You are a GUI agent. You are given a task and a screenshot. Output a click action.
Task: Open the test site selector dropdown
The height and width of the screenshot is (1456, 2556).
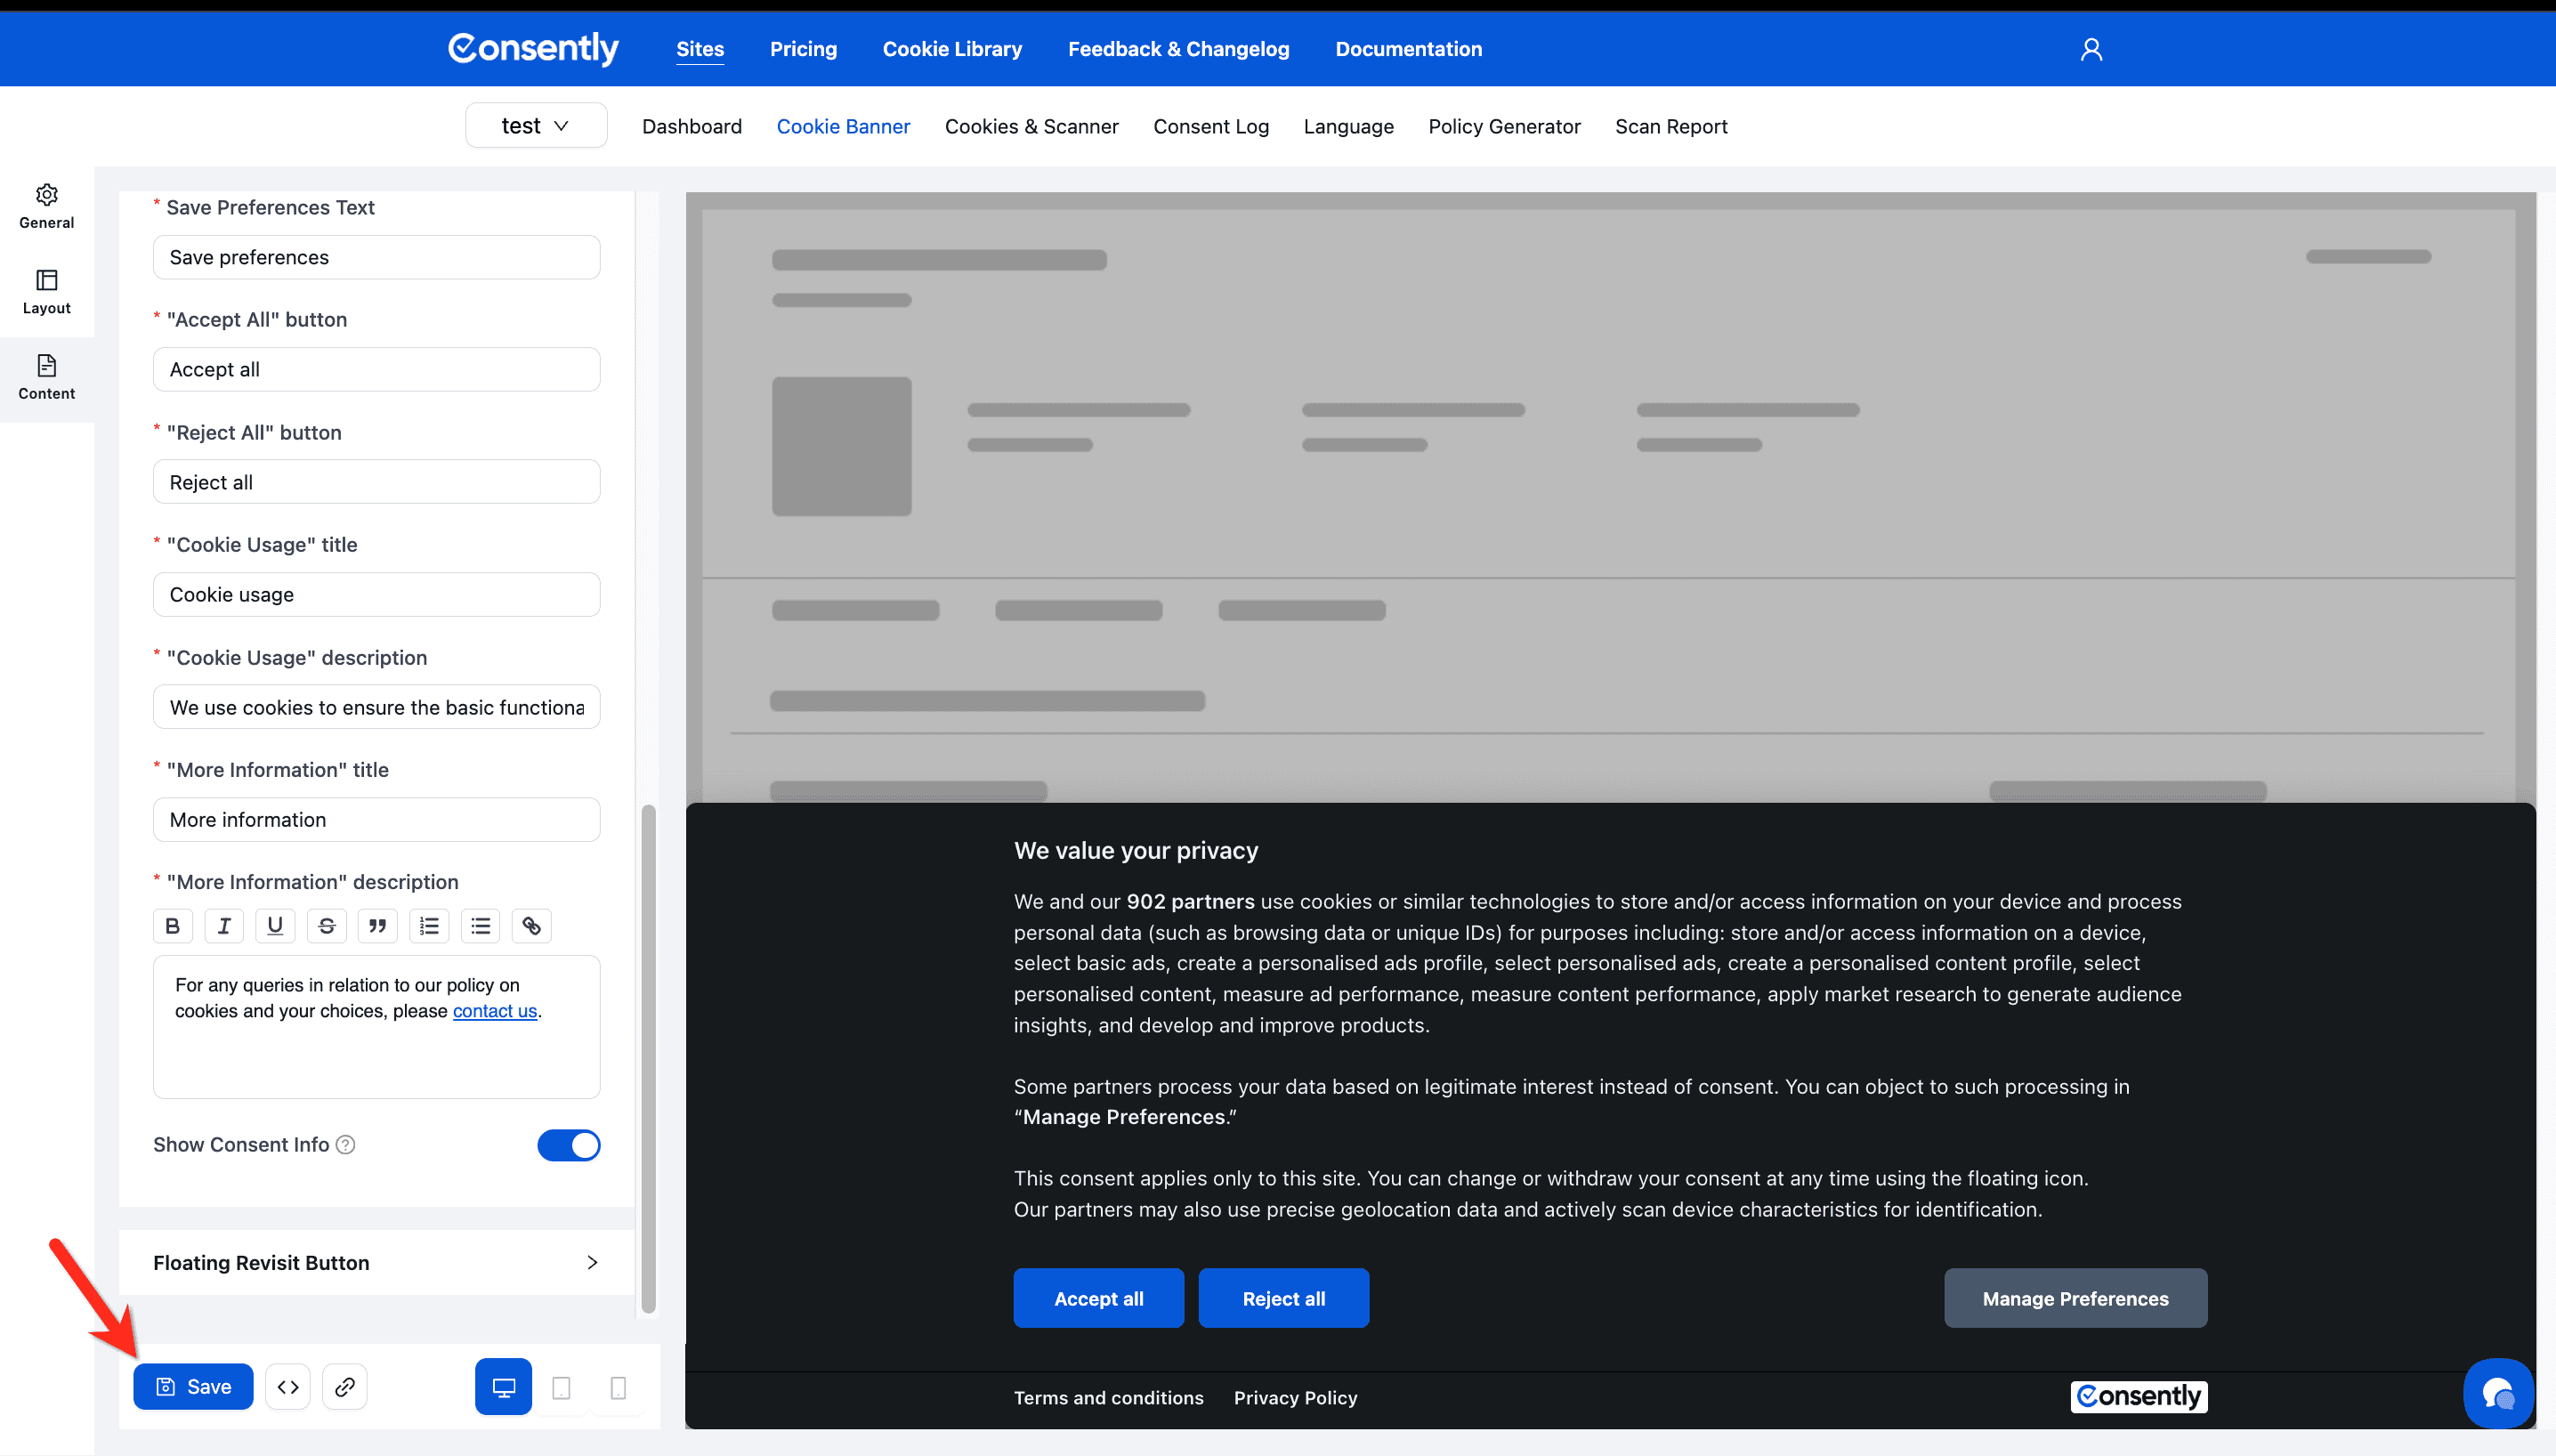click(536, 125)
